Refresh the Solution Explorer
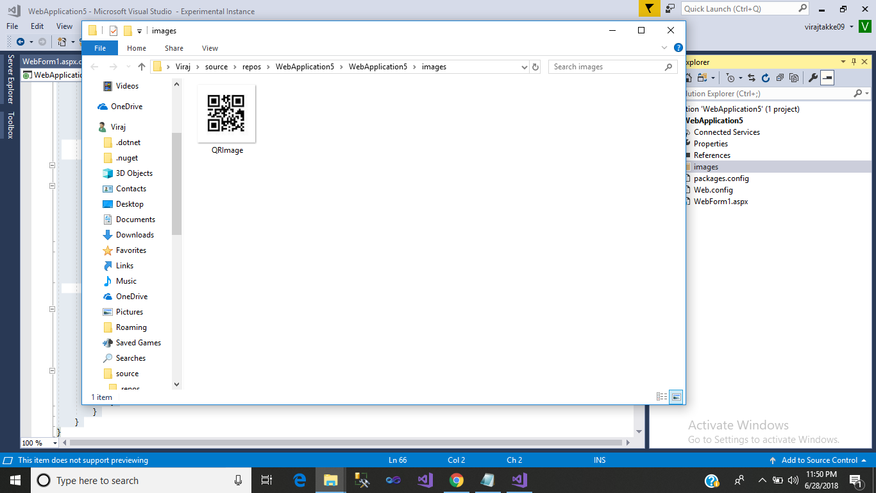This screenshot has height=493, width=876. point(765,77)
